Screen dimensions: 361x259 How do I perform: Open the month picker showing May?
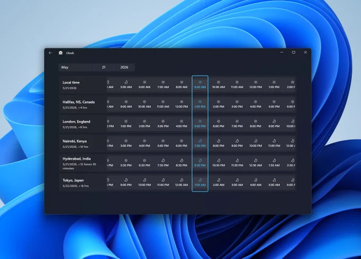point(76,68)
